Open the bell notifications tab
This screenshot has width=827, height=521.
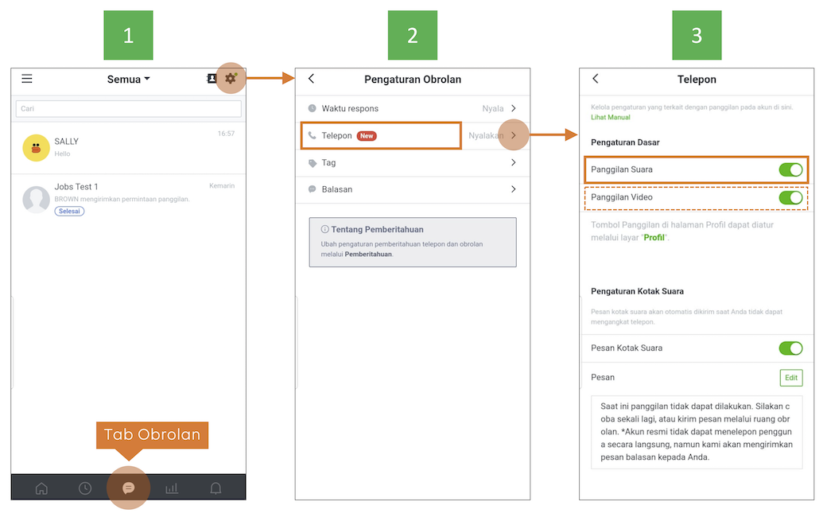coord(215,488)
